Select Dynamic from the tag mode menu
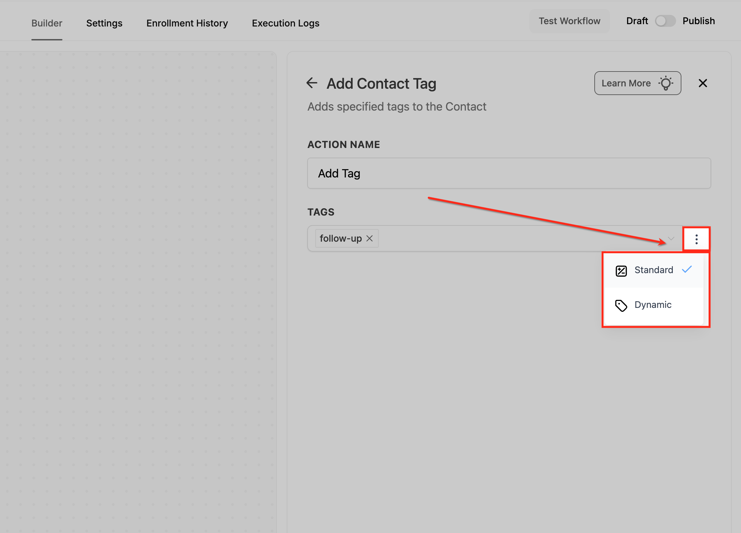 (x=653, y=305)
